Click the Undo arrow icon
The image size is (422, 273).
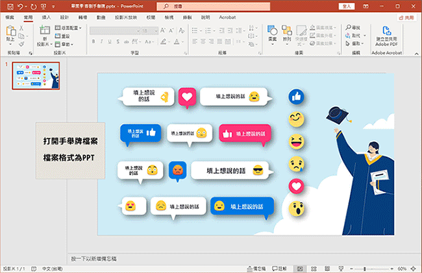[19, 6]
